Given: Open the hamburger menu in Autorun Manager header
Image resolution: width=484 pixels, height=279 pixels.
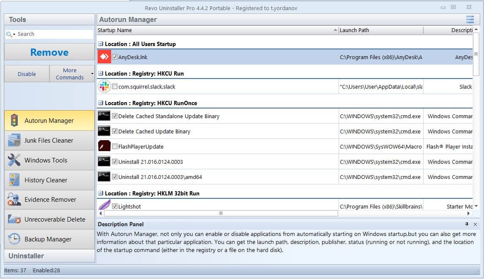Looking at the screenshot, I should (x=470, y=19).
